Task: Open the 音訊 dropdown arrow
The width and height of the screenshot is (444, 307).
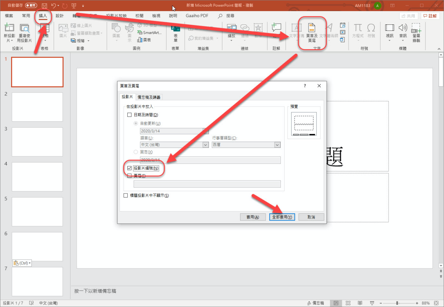Action: 403,41
